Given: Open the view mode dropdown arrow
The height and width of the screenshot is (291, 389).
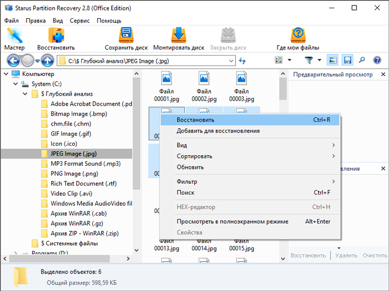Looking at the screenshot, I should (289, 60).
